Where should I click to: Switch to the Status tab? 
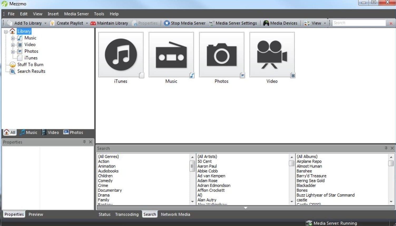(x=104, y=214)
